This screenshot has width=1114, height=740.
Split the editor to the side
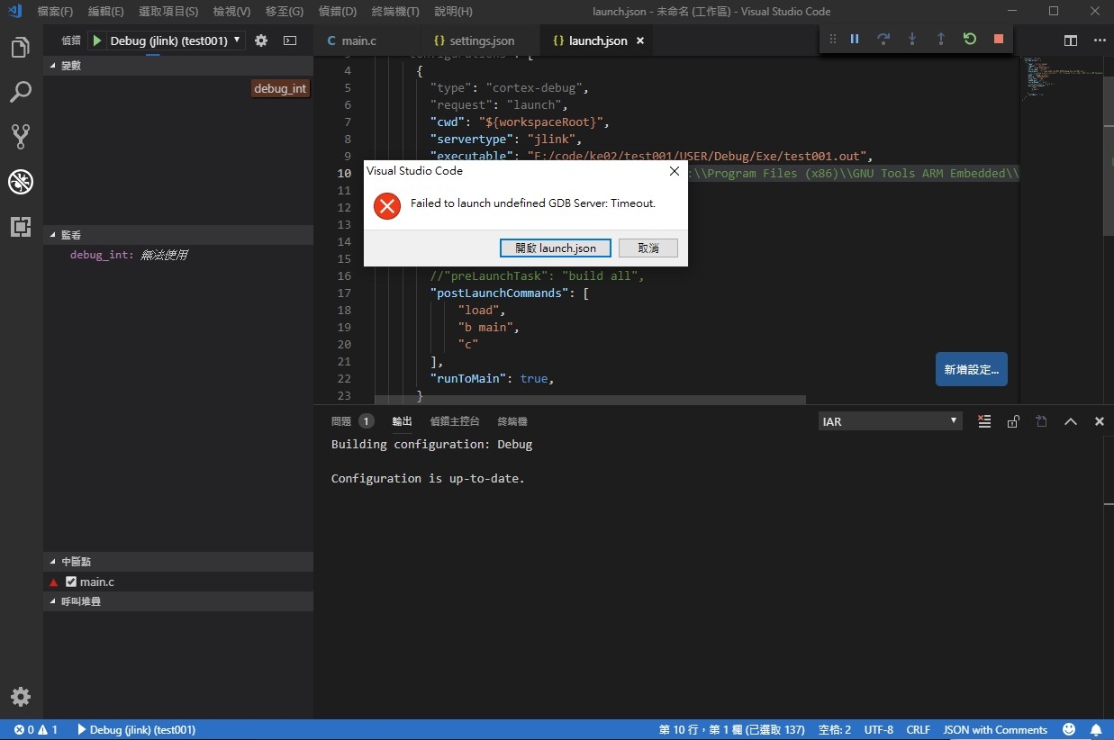pyautogui.click(x=1071, y=41)
